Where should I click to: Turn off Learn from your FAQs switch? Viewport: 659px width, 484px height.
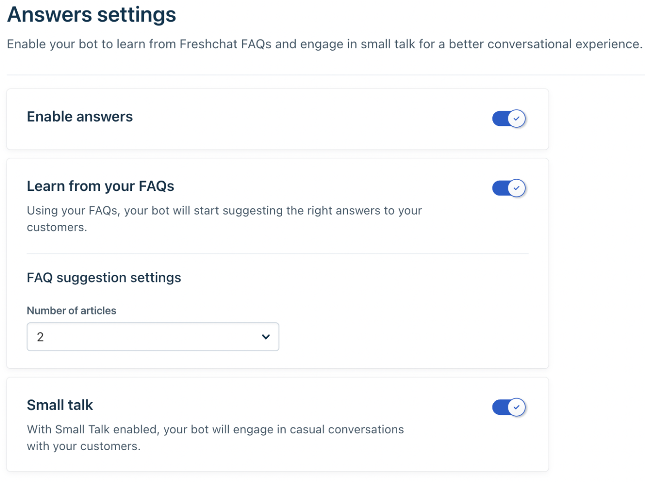tap(508, 188)
